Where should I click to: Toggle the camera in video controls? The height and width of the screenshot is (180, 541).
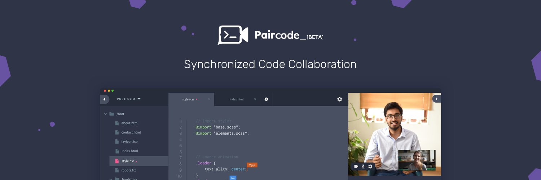click(356, 166)
